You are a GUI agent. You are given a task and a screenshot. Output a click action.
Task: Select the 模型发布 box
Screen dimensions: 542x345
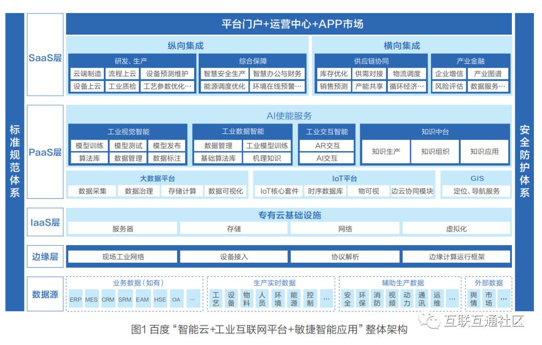[x=167, y=146]
